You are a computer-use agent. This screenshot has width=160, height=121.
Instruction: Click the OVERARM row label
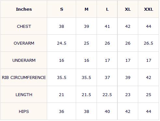tap(24, 43)
